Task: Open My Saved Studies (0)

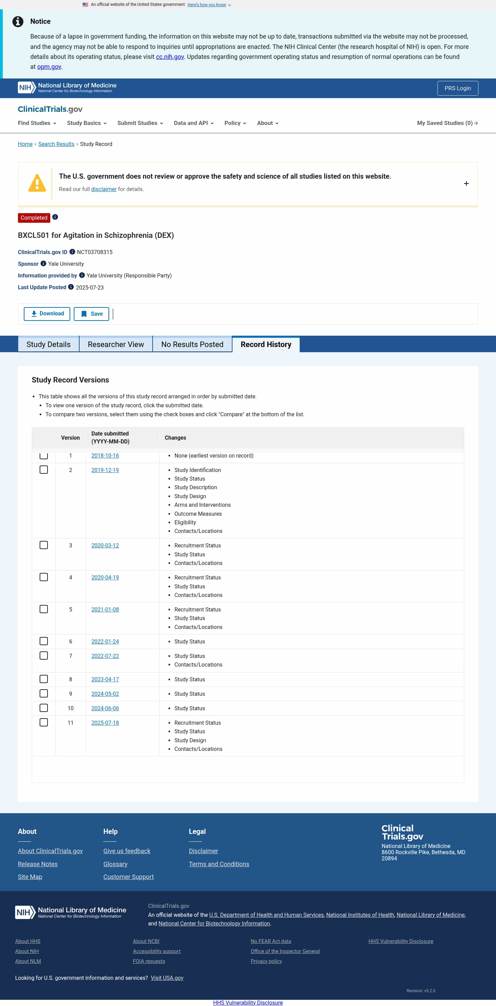Action: click(447, 123)
